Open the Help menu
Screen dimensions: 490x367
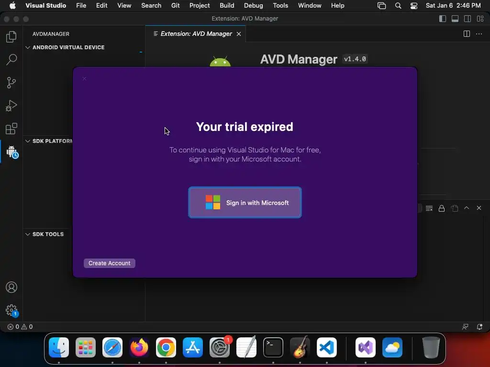click(x=337, y=6)
